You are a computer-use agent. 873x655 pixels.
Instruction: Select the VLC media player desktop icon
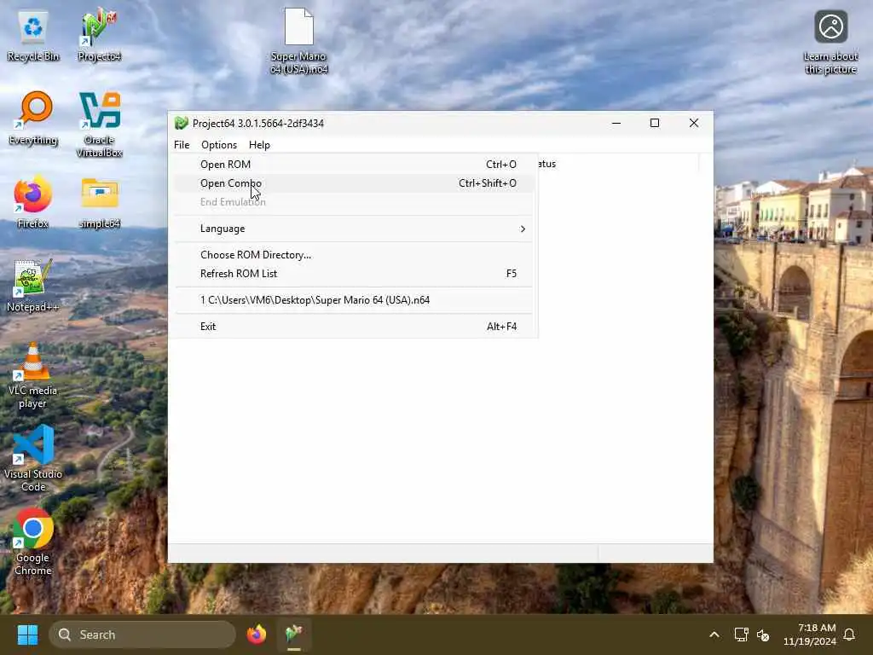tap(33, 375)
